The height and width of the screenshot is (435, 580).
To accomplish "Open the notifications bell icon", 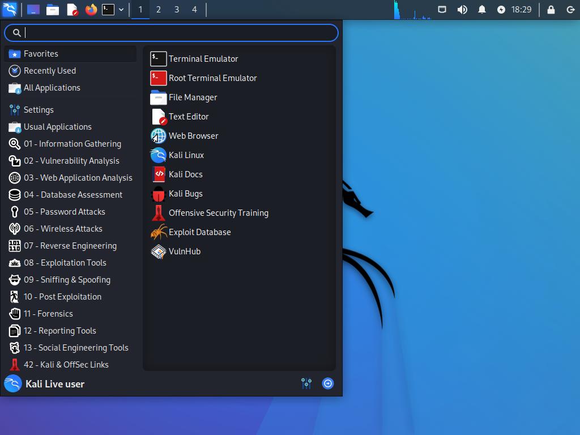I will 481,9.
